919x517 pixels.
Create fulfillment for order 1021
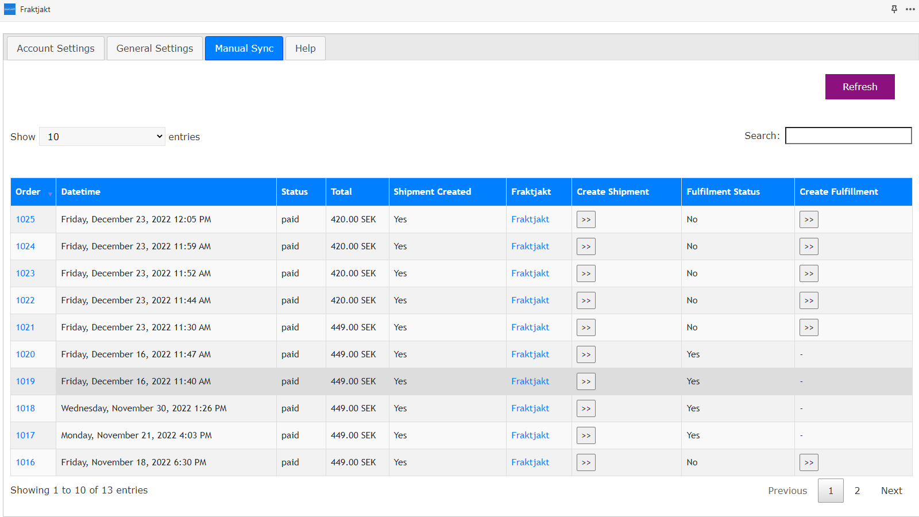[809, 327]
